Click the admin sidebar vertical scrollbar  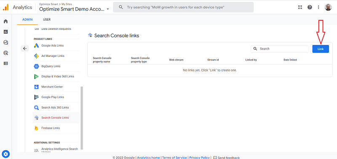81,118
